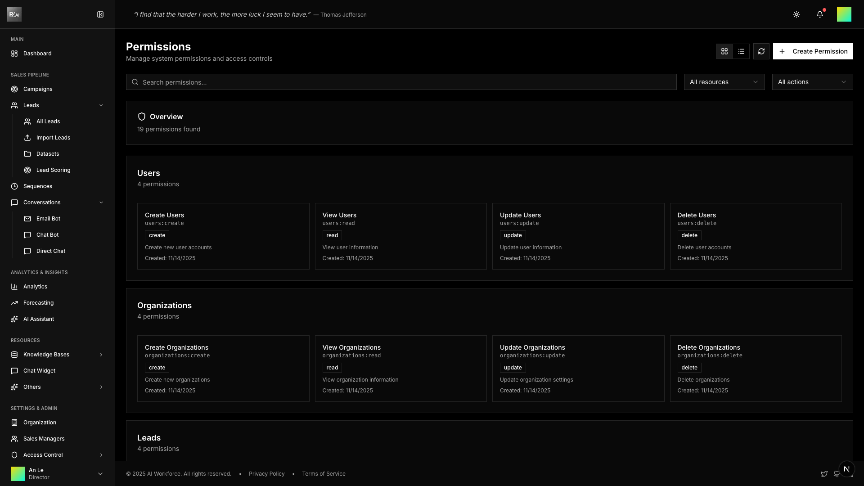
Task: Open the All actions dropdown
Action: pyautogui.click(x=812, y=82)
